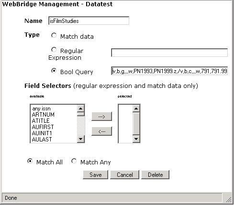Choose the Regular Expression type option
Viewport: 234px width, 205px height.
(x=54, y=50)
